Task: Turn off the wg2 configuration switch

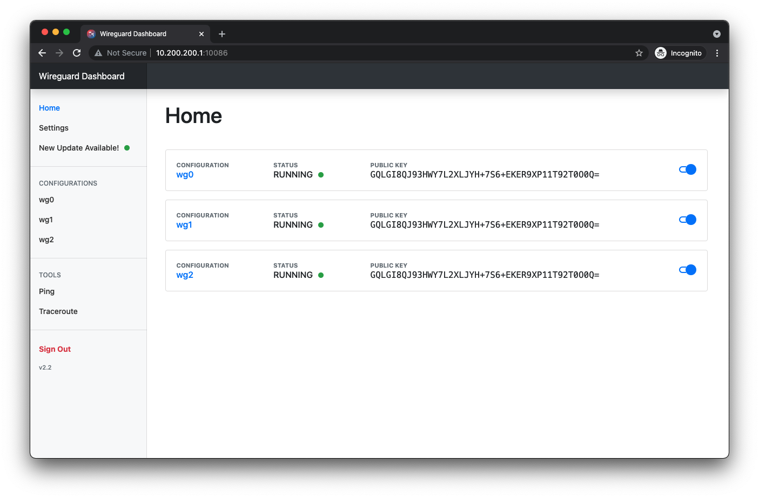Action: (x=687, y=270)
